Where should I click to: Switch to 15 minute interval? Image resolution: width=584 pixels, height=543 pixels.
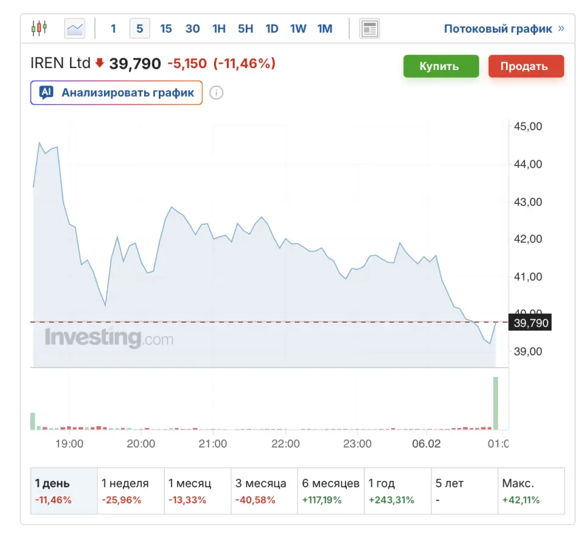point(166,29)
